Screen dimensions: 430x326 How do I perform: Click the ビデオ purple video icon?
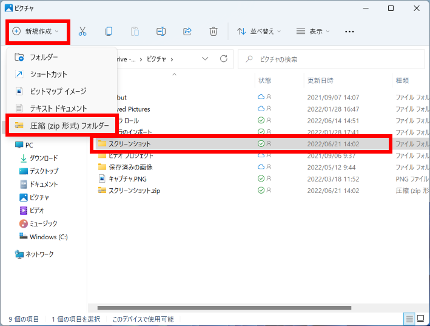(x=24, y=211)
